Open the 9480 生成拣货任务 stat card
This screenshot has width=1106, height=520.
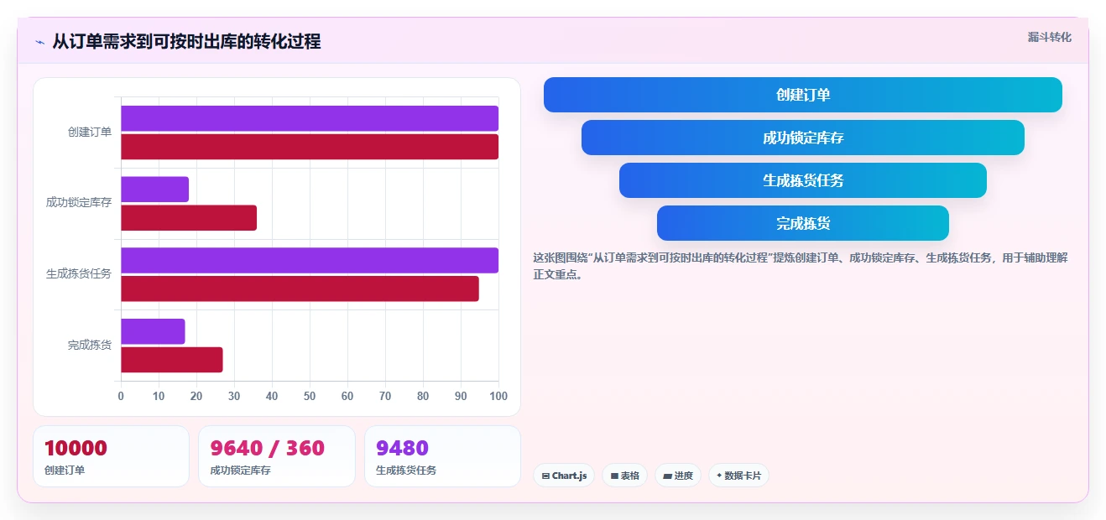(442, 456)
